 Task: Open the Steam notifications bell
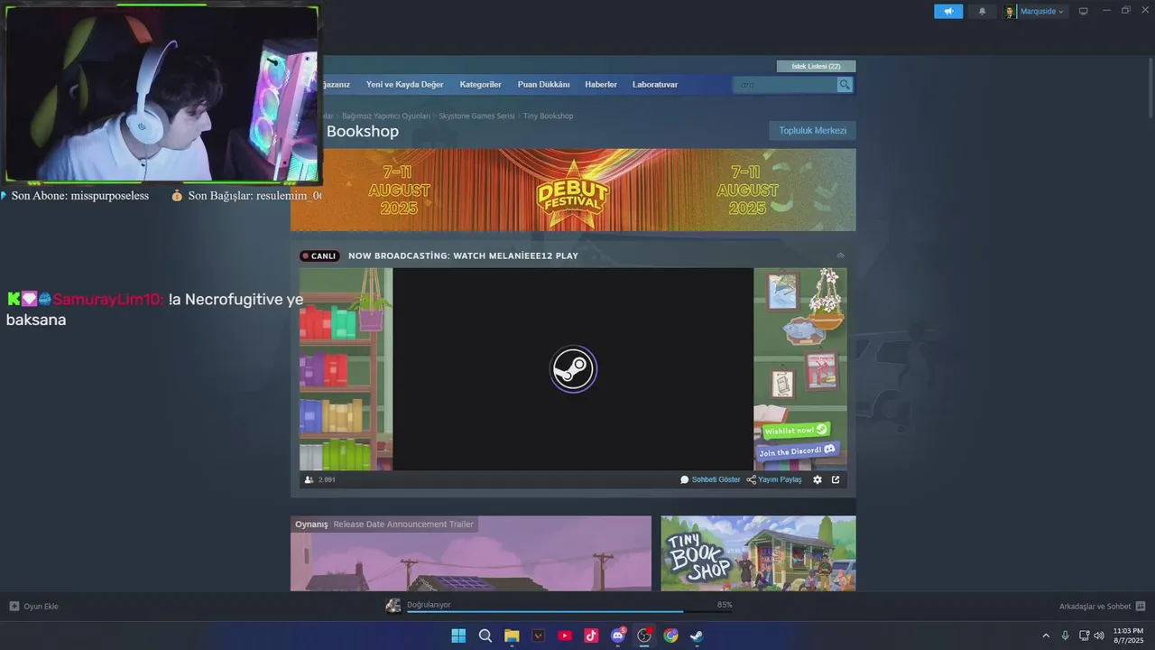click(x=982, y=12)
